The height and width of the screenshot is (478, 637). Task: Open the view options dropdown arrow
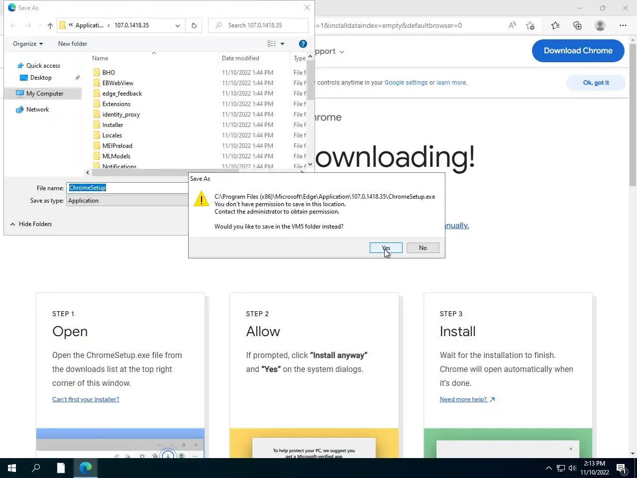282,44
